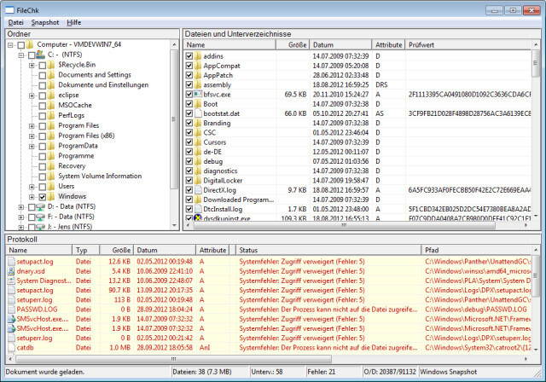Click the first SMSvcHost.exe entry icon
The width and height of the screenshot is (546, 382).
click(11, 319)
